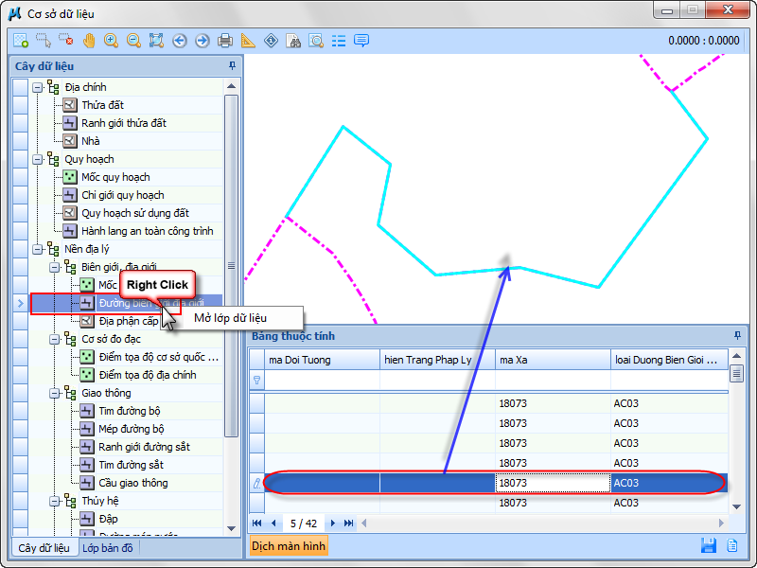Collapse the Địa chính tree node

(39, 87)
